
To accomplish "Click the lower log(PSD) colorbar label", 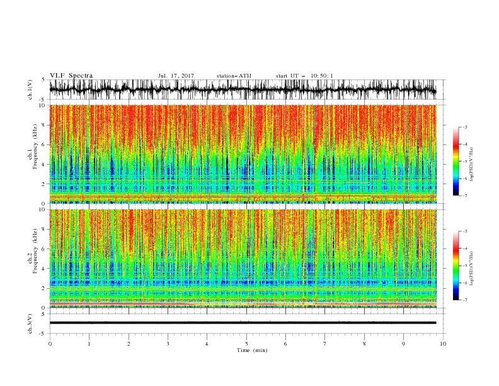I will point(472,269).
